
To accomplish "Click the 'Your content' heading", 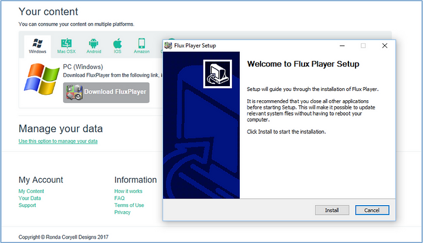I will tap(48, 12).
